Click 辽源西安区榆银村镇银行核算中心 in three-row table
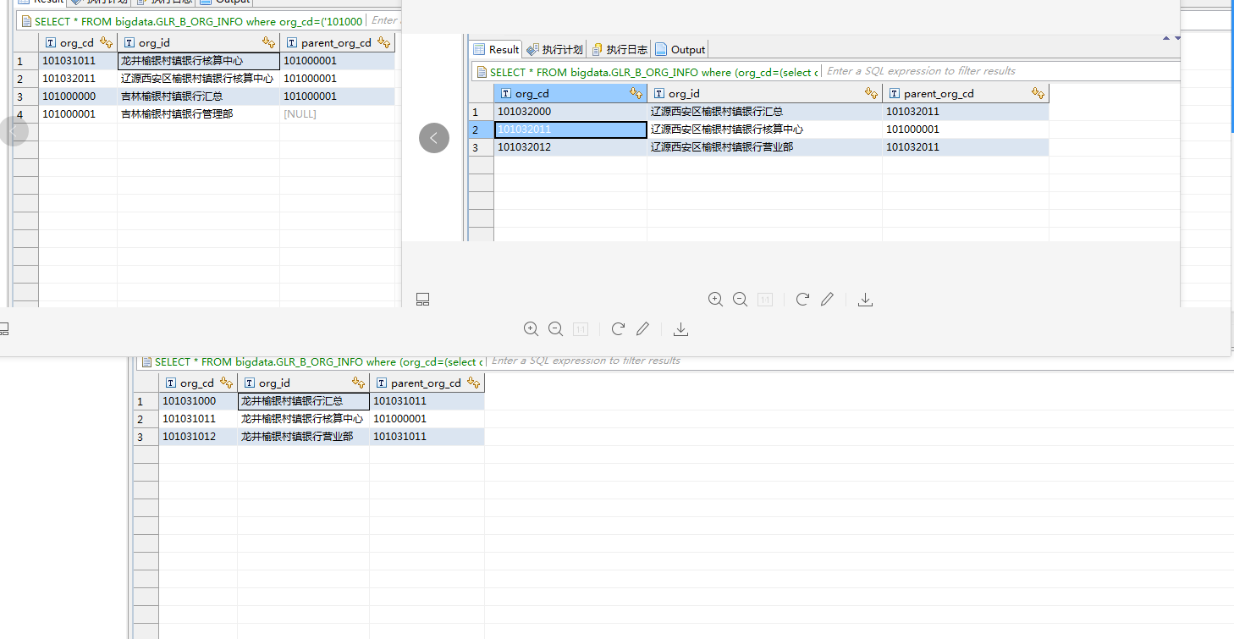1234x639 pixels. pyautogui.click(x=764, y=129)
